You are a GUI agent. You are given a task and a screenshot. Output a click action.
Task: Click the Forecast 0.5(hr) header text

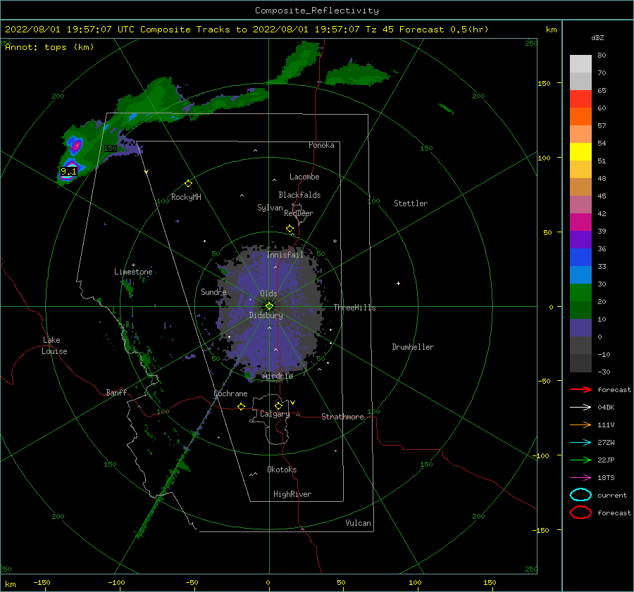(444, 30)
